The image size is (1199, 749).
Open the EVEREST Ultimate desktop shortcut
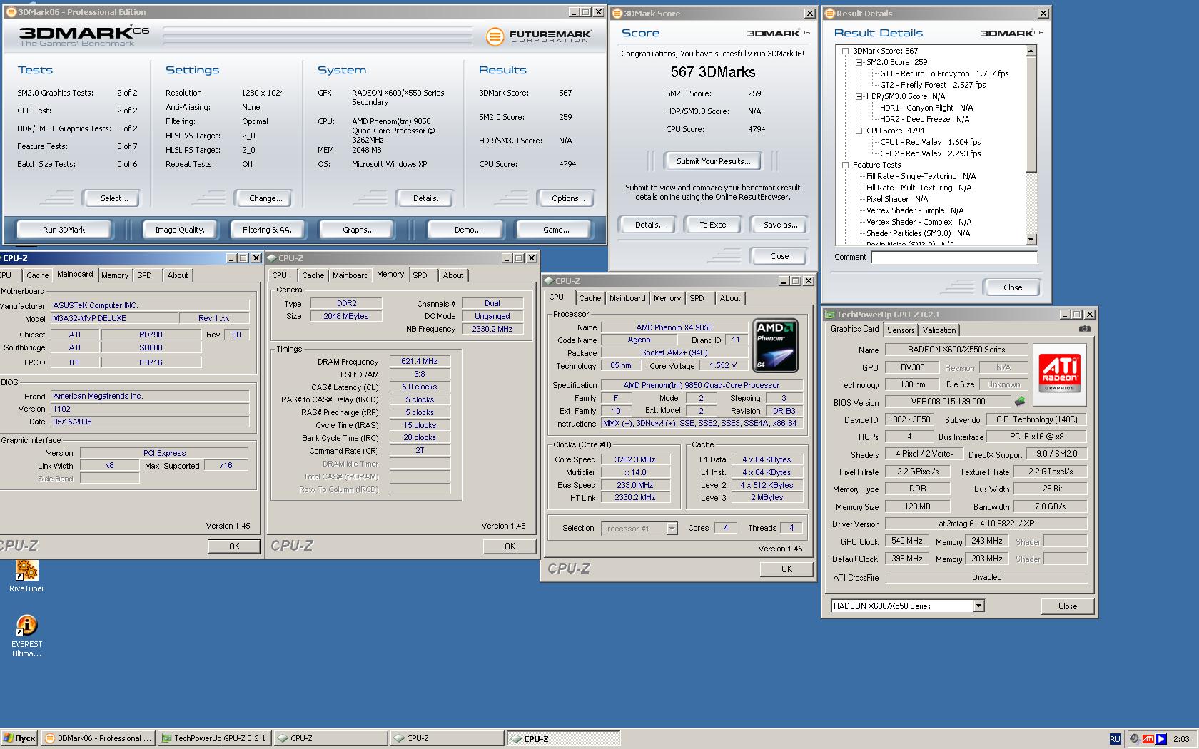point(26,636)
